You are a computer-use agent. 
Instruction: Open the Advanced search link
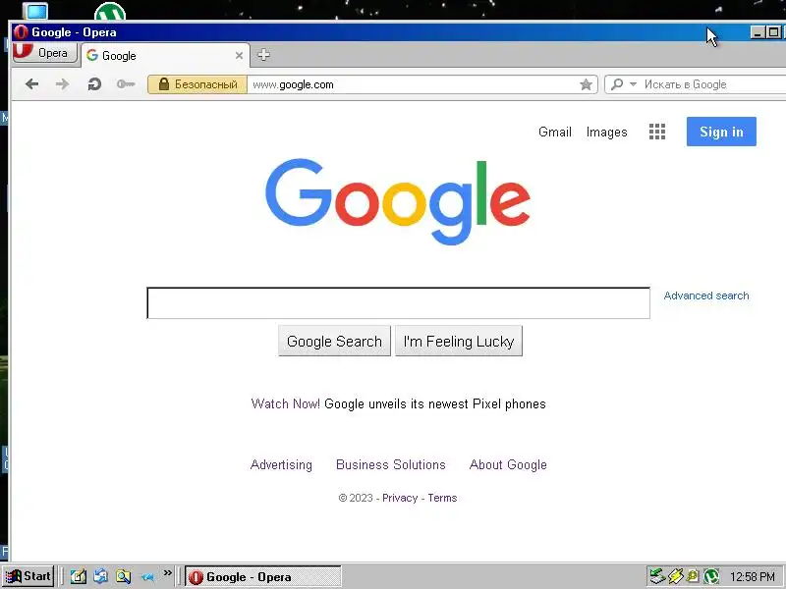706,295
